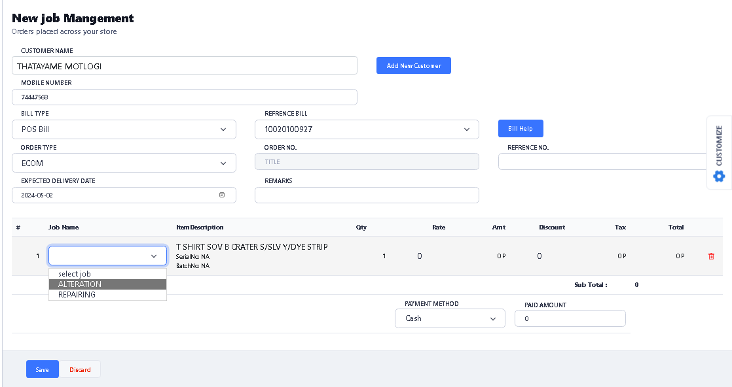Discard the job form
The image size is (732, 387).
pyautogui.click(x=80, y=369)
